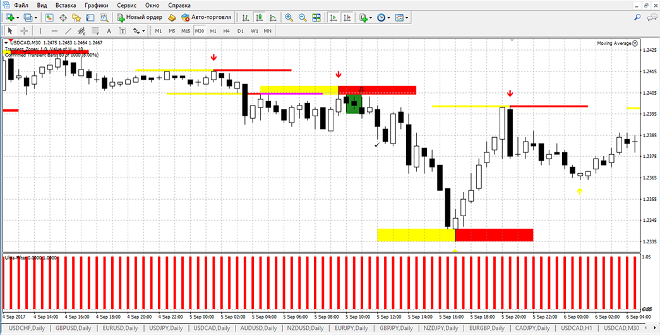Open the Справка menu
The image size is (660, 335).
179,6
